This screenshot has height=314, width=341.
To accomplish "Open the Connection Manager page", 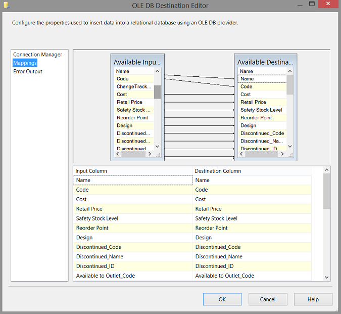I will pyautogui.click(x=37, y=55).
